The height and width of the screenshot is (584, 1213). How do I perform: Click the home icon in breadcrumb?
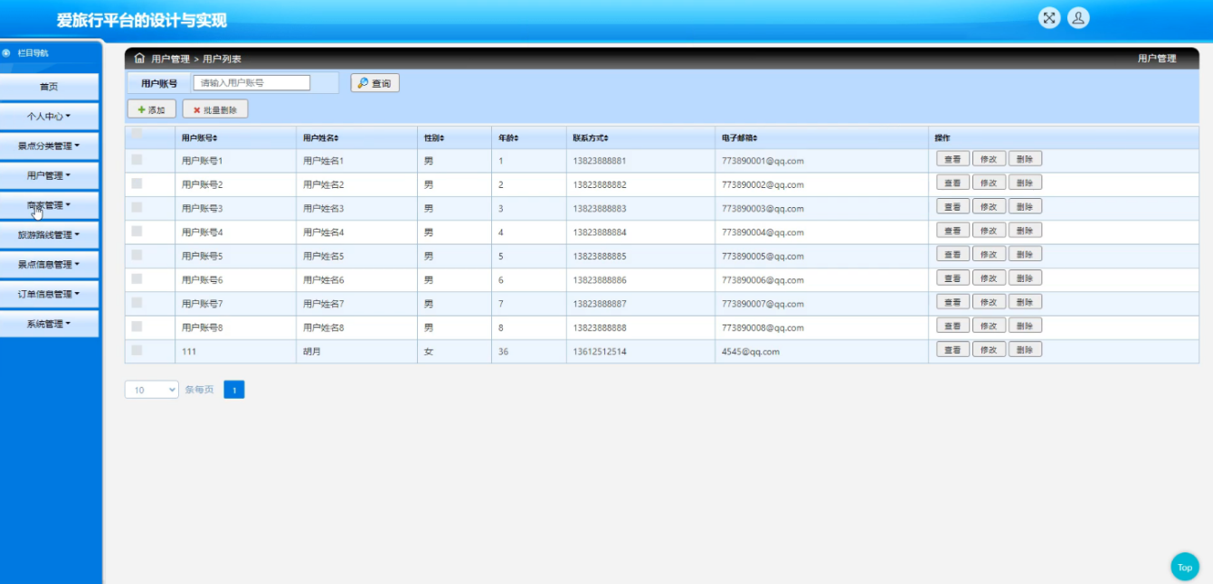[139, 58]
